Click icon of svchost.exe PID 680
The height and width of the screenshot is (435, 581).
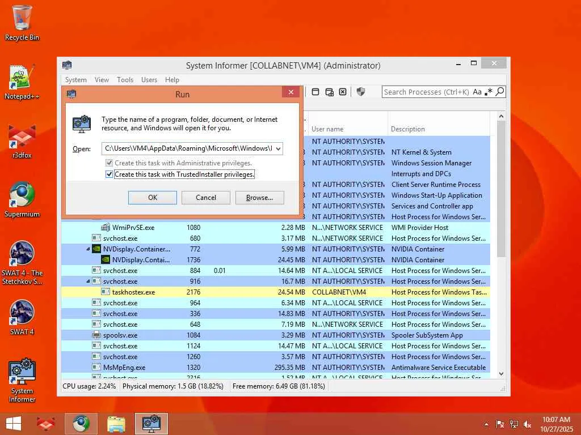pyautogui.click(x=96, y=238)
